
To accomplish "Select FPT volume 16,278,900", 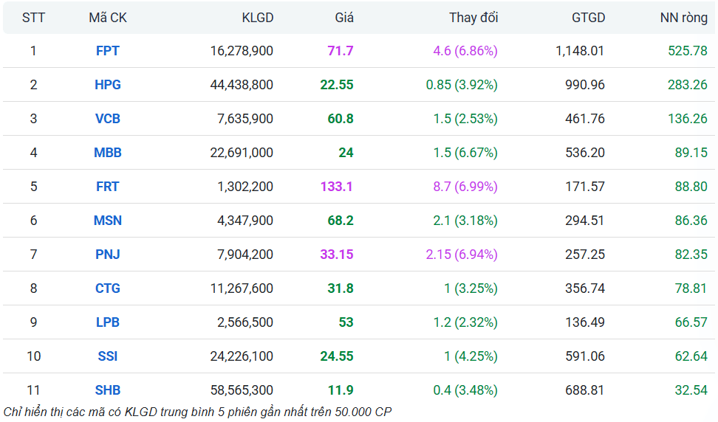I will click(242, 51).
